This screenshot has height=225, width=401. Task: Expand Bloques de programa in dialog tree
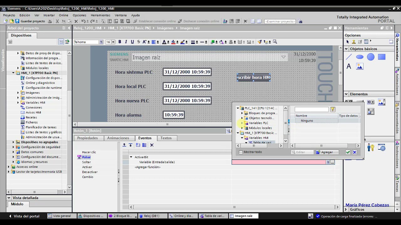click(x=242, y=113)
